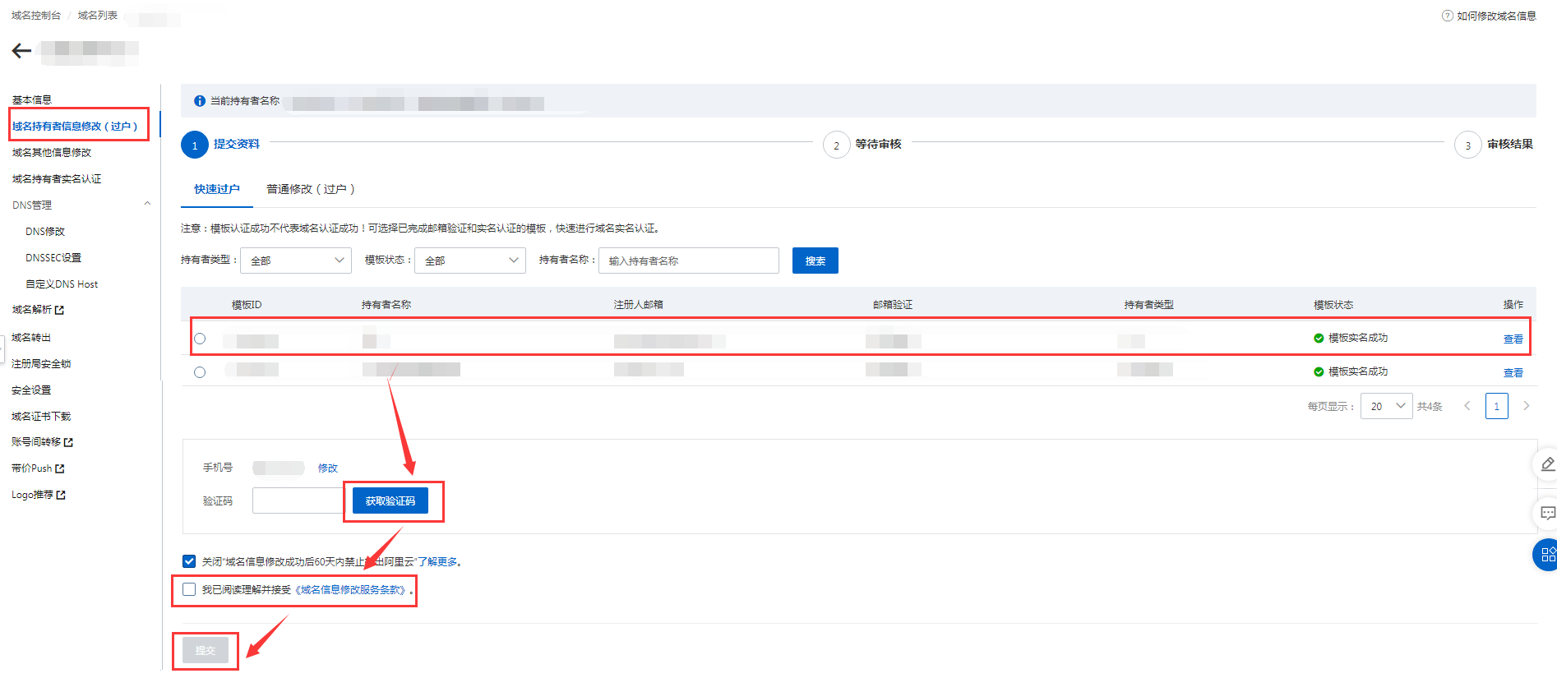
Task: Open 模板状态 dropdown
Action: [470, 261]
